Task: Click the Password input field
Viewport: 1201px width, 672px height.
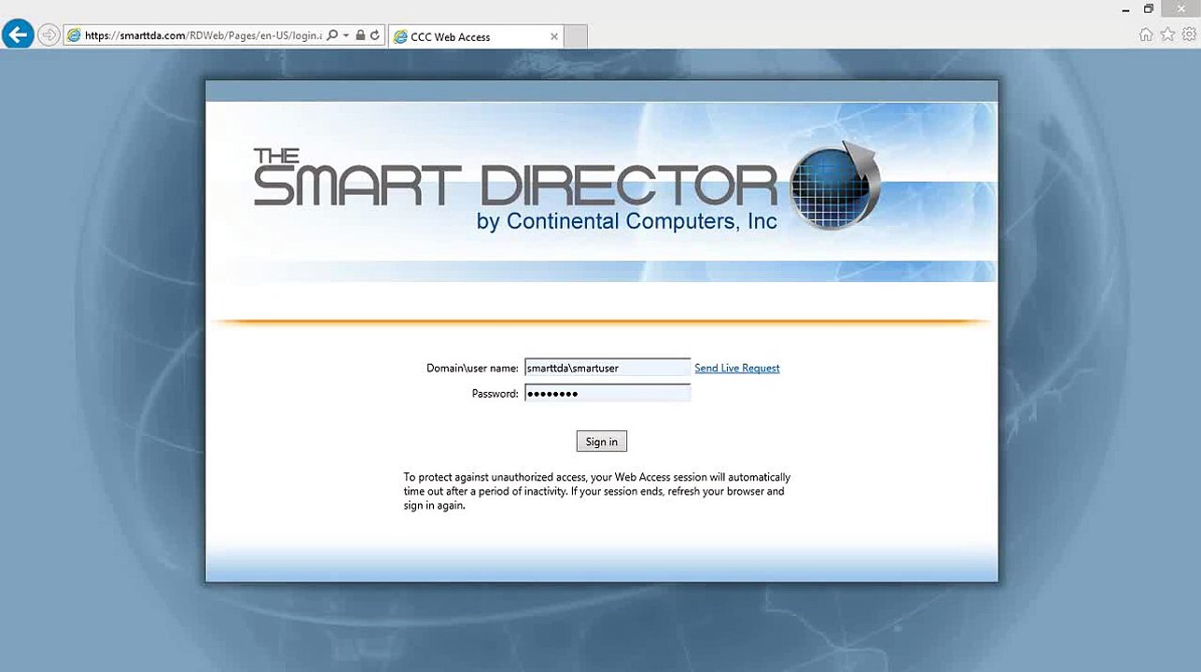Action: click(x=607, y=393)
